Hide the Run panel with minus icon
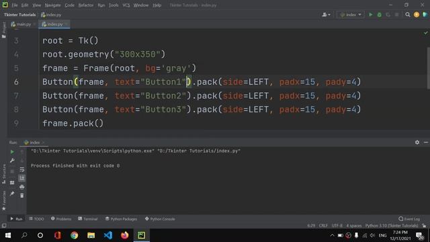The height and width of the screenshot is (242, 430). click(x=426, y=142)
